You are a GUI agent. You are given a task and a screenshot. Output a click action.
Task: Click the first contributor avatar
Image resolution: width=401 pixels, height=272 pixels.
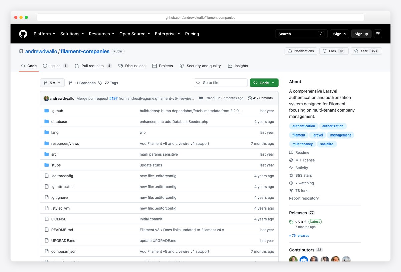point(293,259)
